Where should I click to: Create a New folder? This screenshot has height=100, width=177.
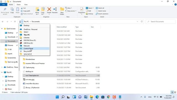(62, 11)
